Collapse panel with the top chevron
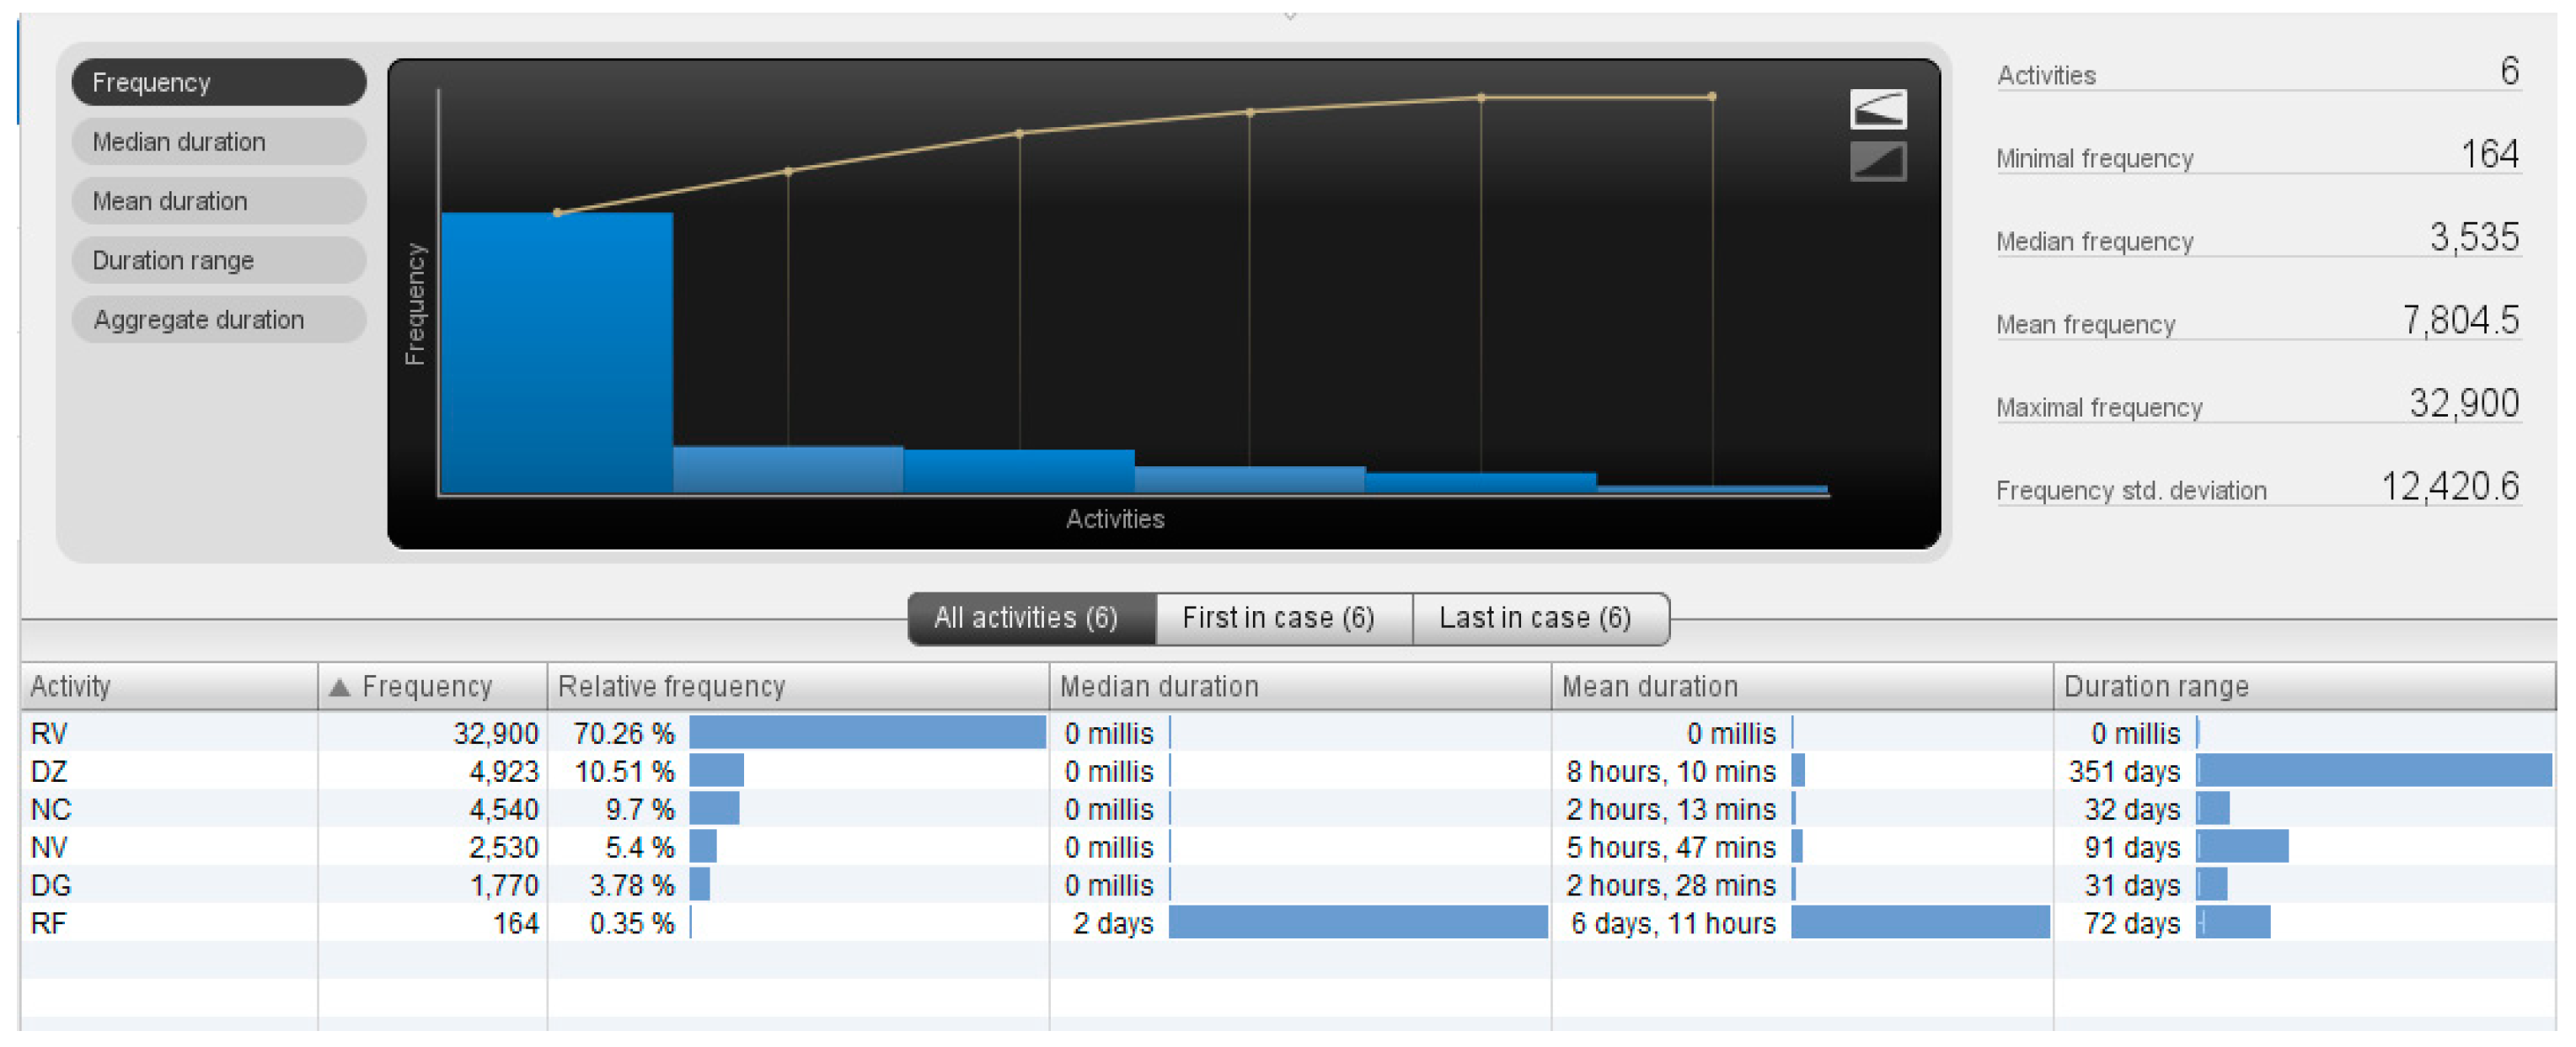Viewport: 2576px width, 1047px height. 1289,16
